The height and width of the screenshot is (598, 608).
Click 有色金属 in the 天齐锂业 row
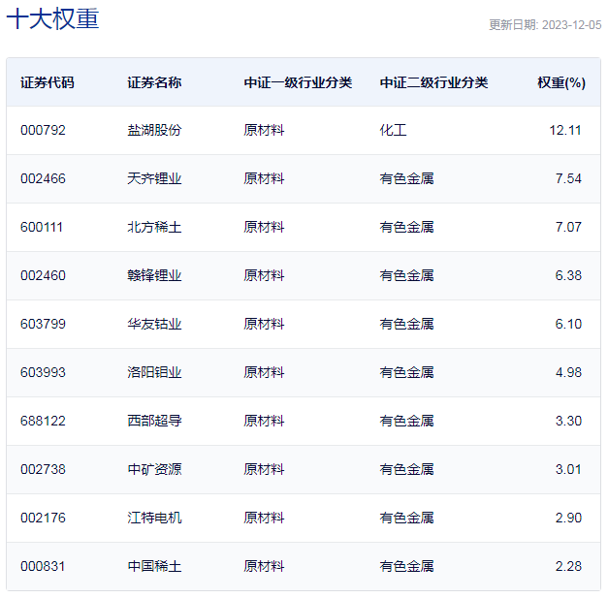406,178
